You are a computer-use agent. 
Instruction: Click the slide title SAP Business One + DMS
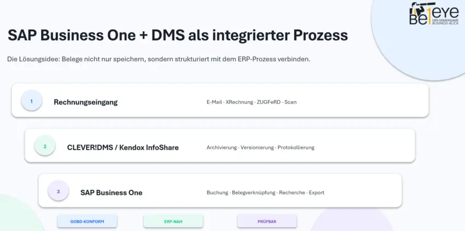click(178, 35)
